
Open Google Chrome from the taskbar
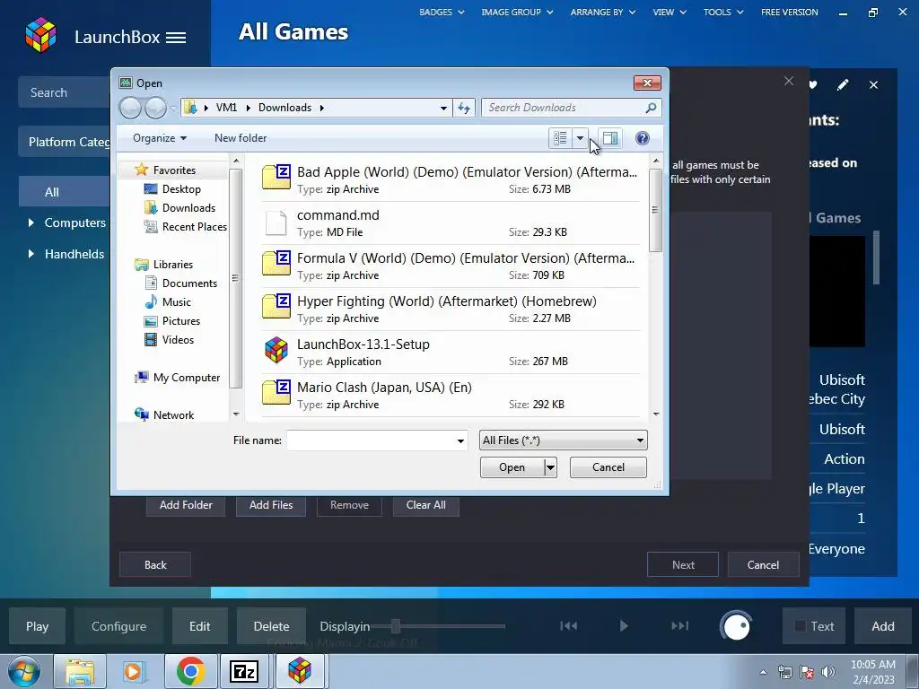tap(190, 671)
